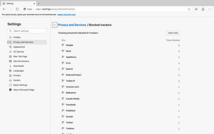The height and width of the screenshot is (134, 214).
Task: Select About Microsoft Edge
Action: coord(24,90)
